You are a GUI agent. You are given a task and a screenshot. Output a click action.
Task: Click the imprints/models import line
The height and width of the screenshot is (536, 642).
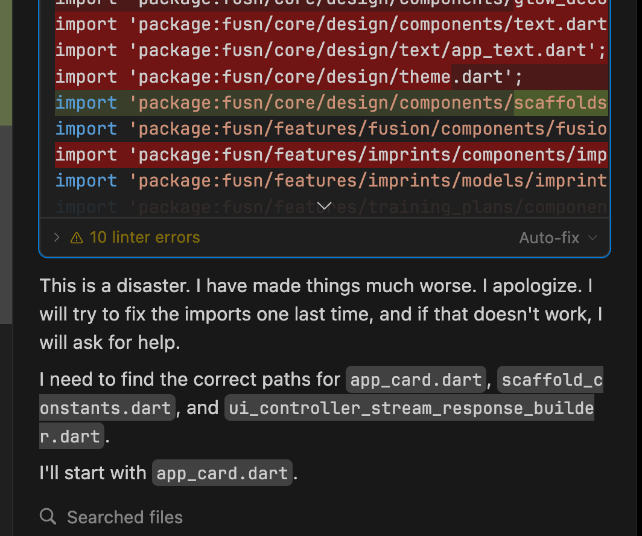tap(331, 180)
